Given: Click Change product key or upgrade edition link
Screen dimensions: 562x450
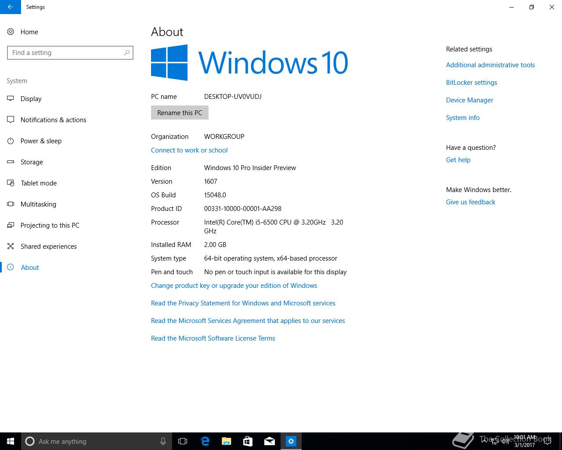Looking at the screenshot, I should pos(234,286).
